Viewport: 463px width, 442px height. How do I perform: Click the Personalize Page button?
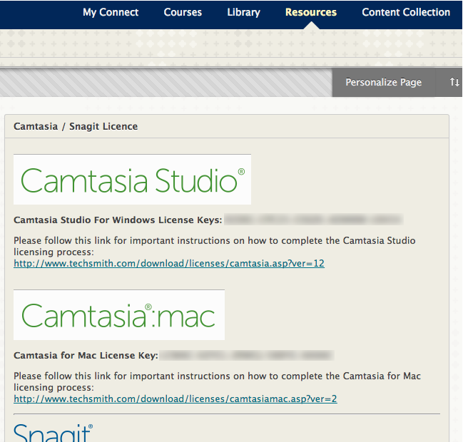[384, 82]
